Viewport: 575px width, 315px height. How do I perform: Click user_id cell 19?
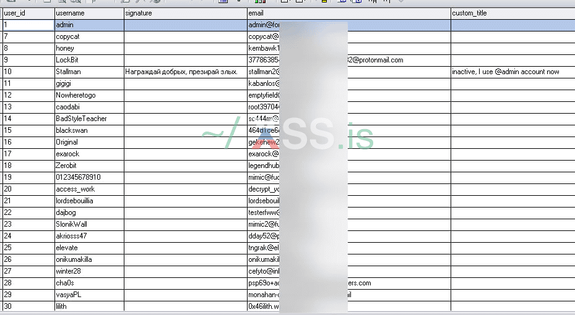pyautogui.click(x=28, y=177)
